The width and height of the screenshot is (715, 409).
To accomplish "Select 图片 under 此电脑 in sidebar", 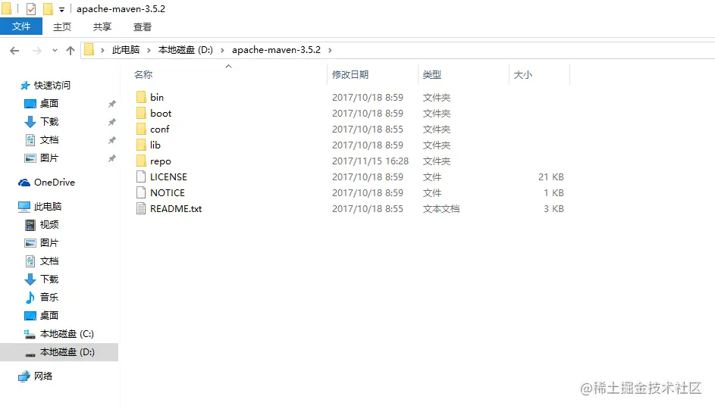I will 49,243.
